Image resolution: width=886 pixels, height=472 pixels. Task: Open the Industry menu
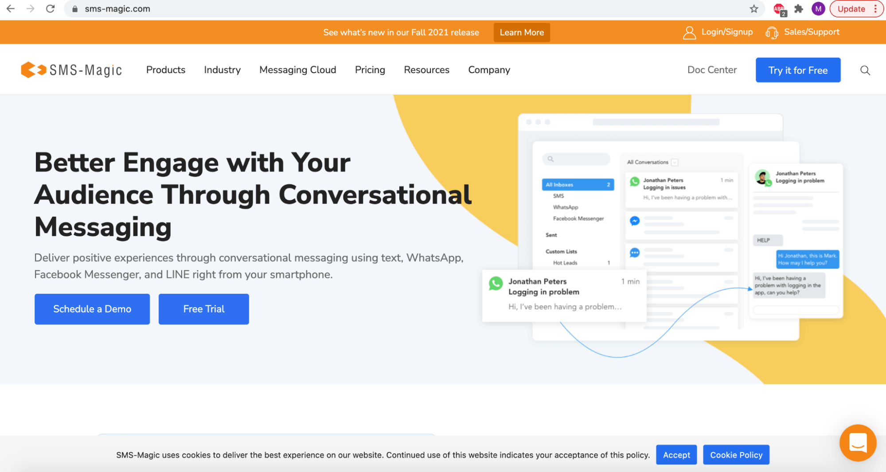point(222,70)
